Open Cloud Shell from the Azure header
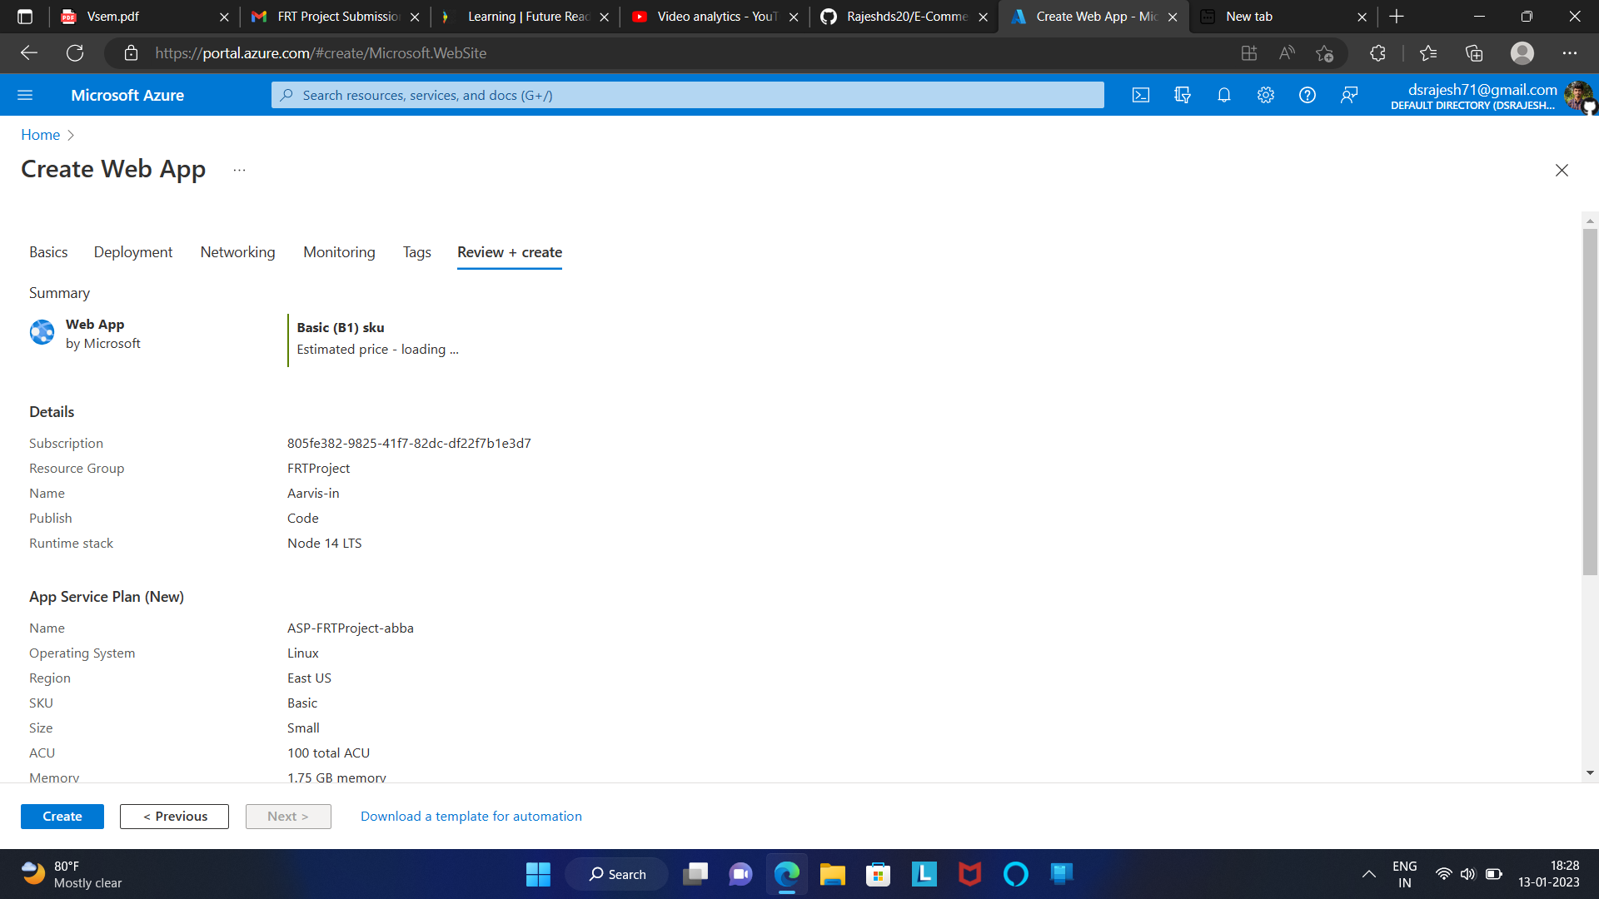The width and height of the screenshot is (1599, 899). [1141, 95]
